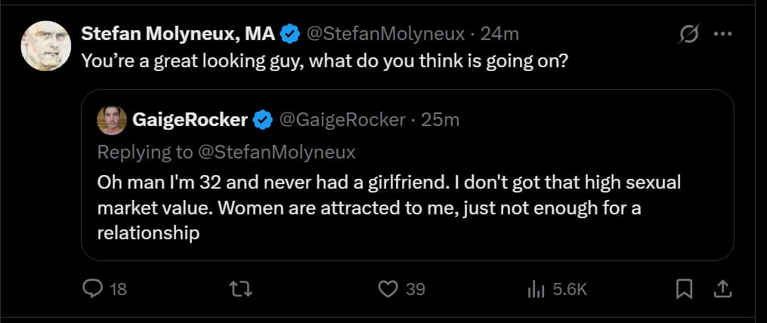
Task: Click the repost arrows icon
Action: pyautogui.click(x=241, y=290)
